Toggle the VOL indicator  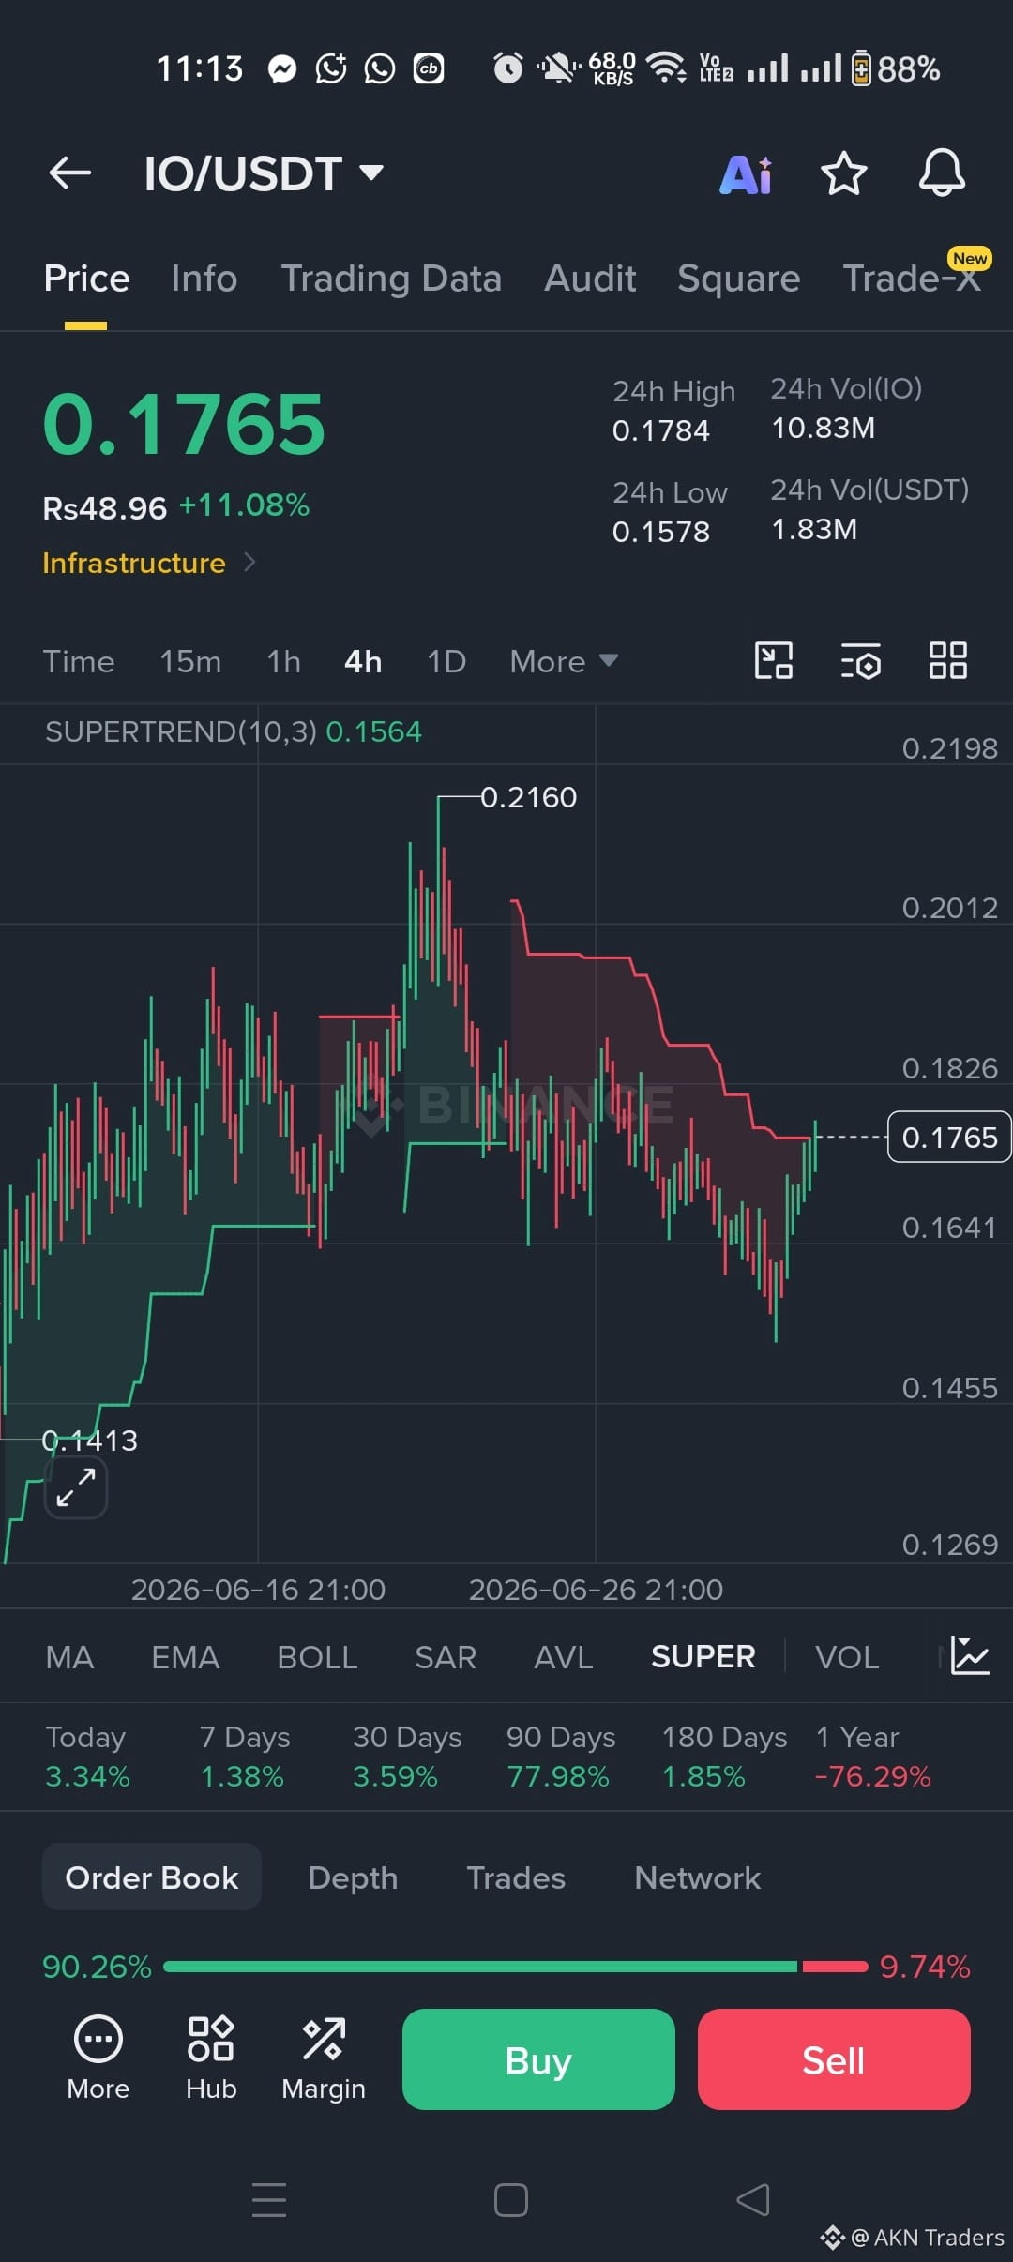pos(847,1657)
